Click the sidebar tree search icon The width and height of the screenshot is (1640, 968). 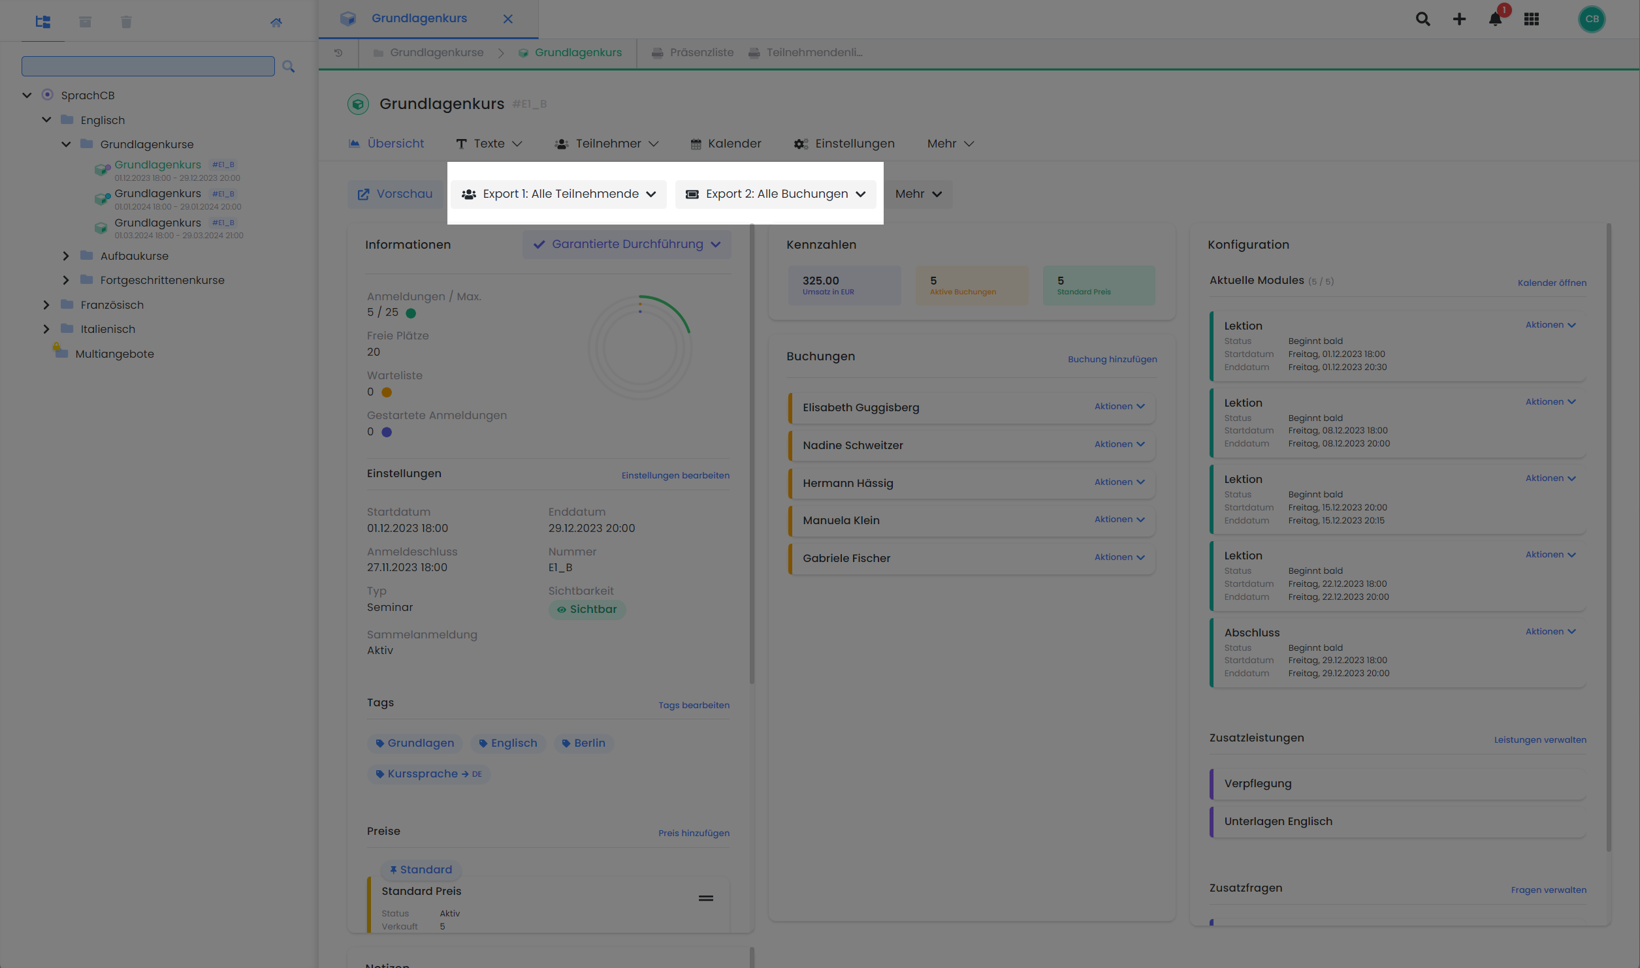coord(288,67)
